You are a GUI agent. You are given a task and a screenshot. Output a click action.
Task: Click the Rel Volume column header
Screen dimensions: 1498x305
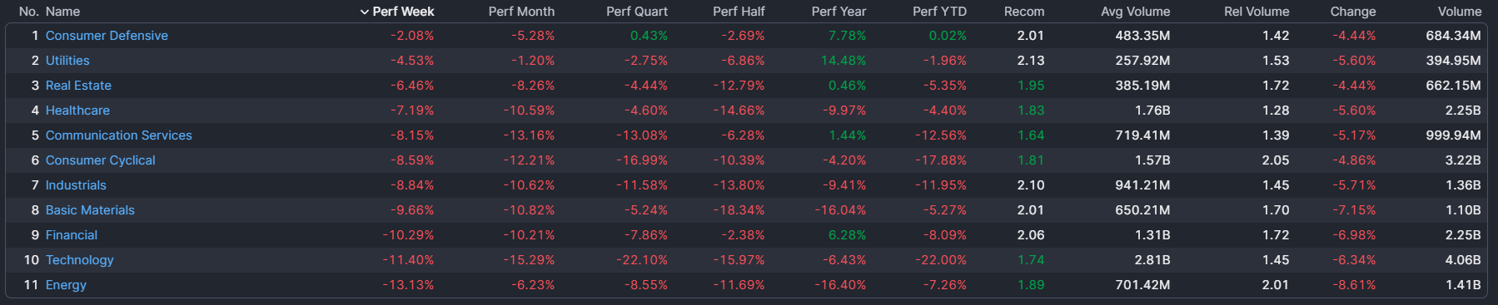click(x=1257, y=12)
